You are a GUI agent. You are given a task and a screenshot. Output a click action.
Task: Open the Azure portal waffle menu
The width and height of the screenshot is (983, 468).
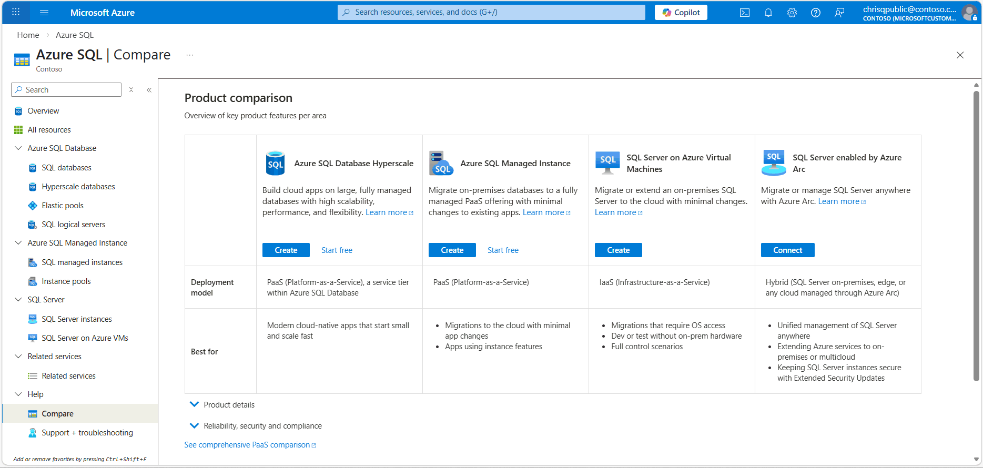pos(16,12)
